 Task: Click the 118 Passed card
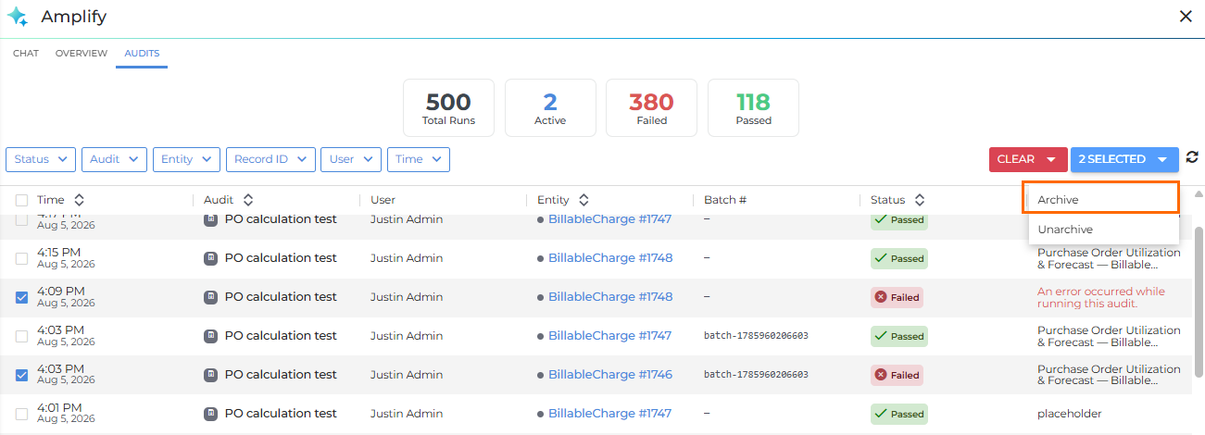pyautogui.click(x=754, y=107)
